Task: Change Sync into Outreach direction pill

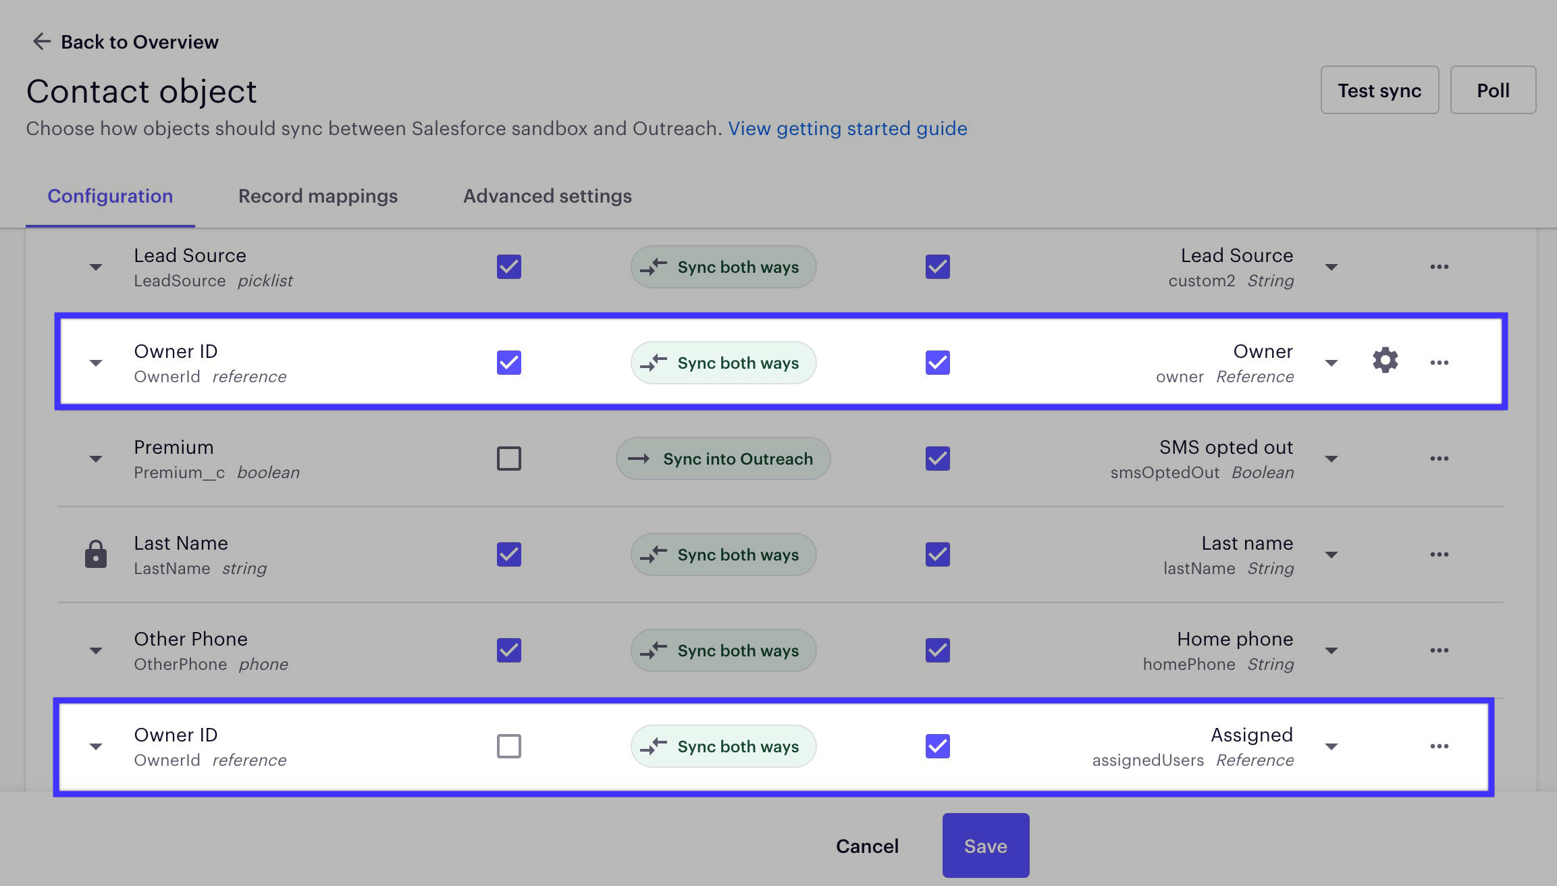Action: [722, 459]
